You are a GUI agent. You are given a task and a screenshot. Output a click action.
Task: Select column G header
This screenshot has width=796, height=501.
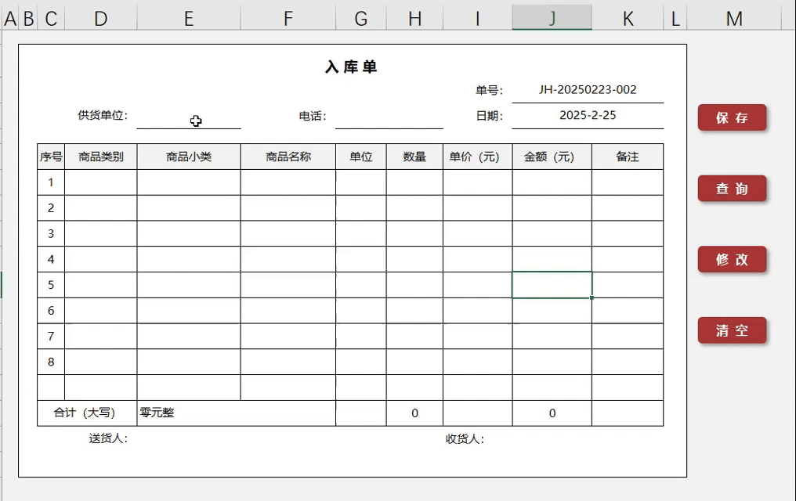tap(360, 19)
